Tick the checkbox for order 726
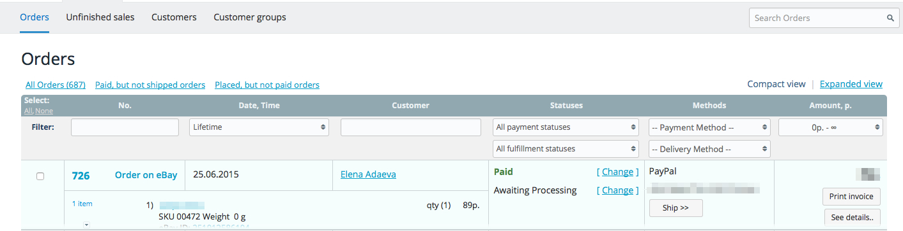 point(40,176)
